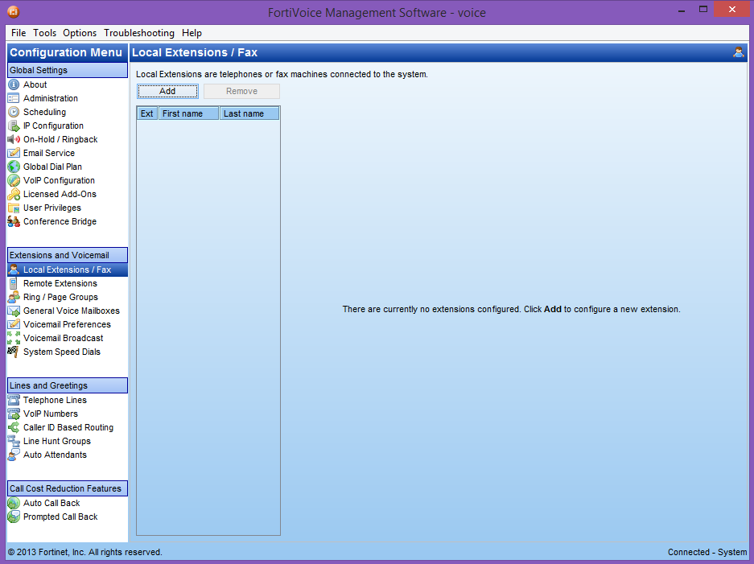Open Telephone Lines label

(56, 400)
